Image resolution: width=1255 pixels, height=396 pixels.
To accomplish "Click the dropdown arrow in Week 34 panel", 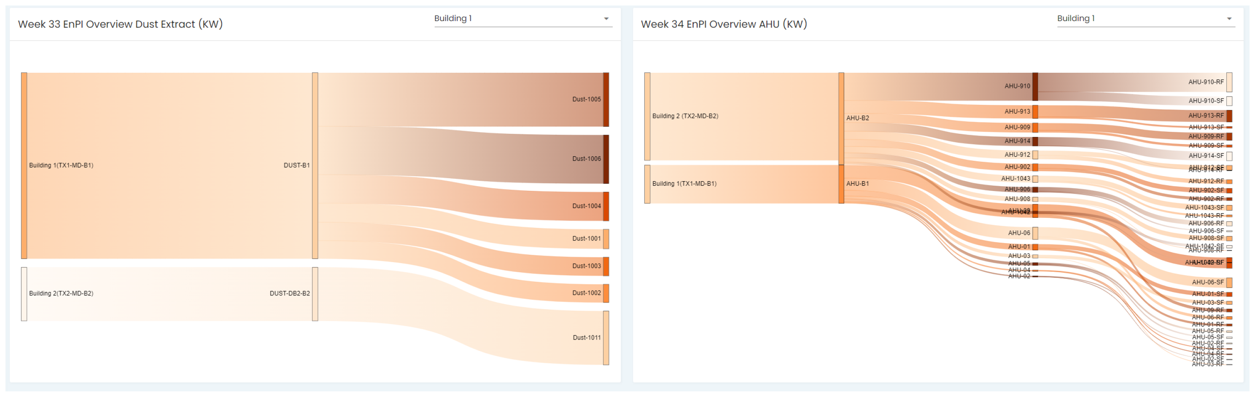I will pos(1229,19).
